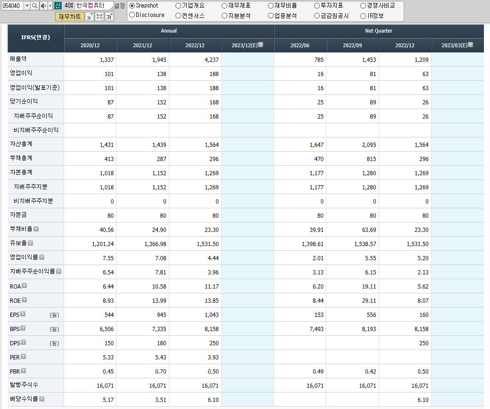The height and width of the screenshot is (409, 490).
Task: Click the speaker sound icon
Action: tap(43, 6)
